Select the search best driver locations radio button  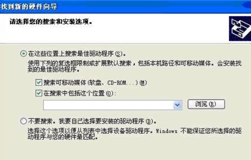point(23,54)
